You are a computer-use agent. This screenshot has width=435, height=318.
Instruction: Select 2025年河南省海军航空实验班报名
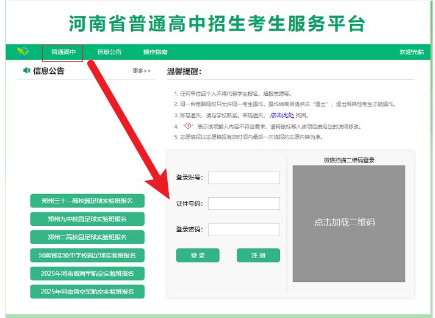tap(87, 273)
